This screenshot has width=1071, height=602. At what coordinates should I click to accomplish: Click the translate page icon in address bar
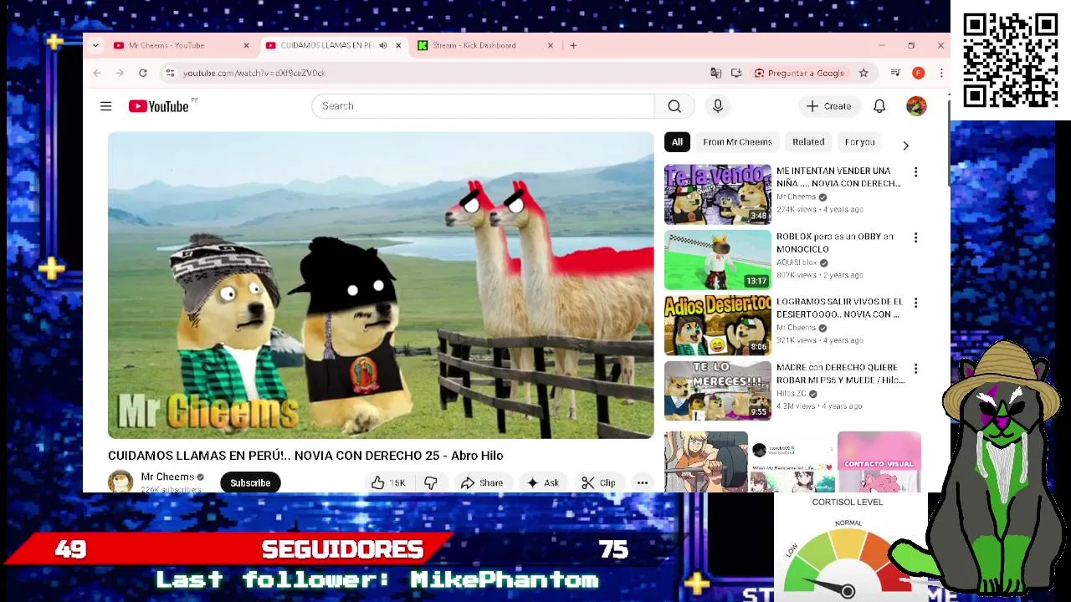click(715, 73)
